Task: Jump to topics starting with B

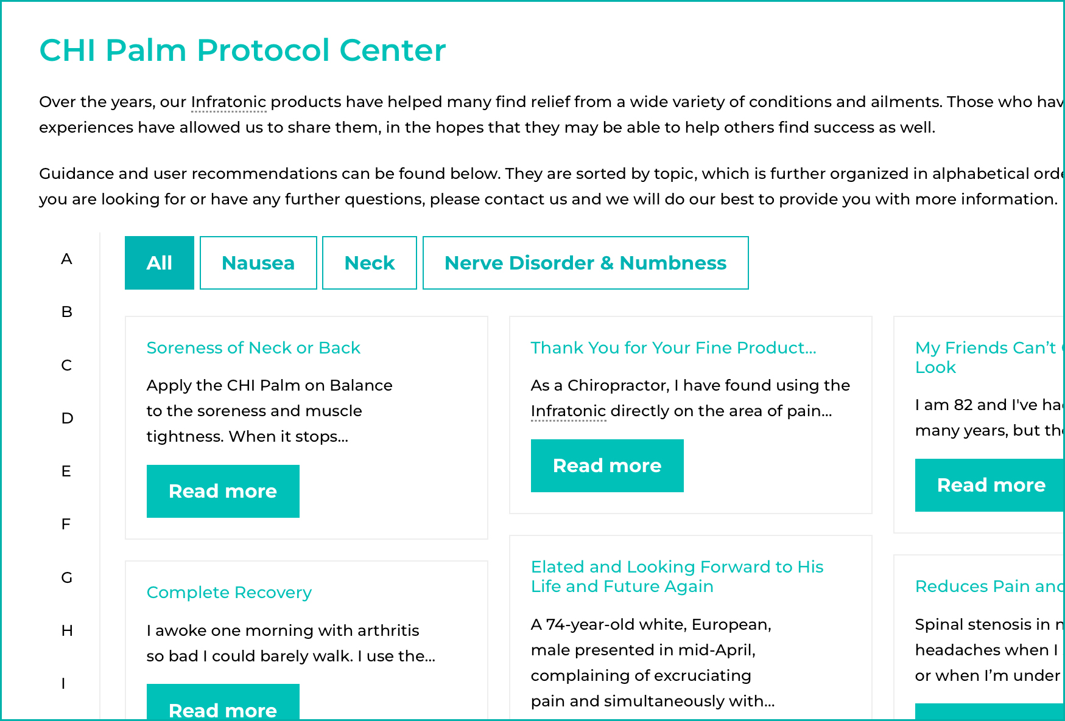Action: pos(66,312)
